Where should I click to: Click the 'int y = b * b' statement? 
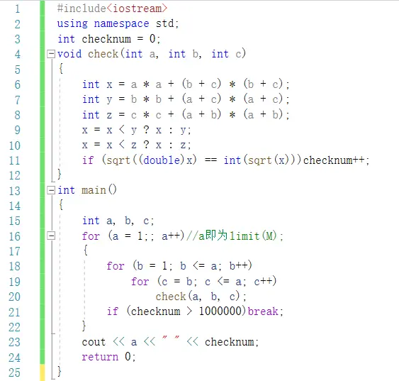[186, 99]
